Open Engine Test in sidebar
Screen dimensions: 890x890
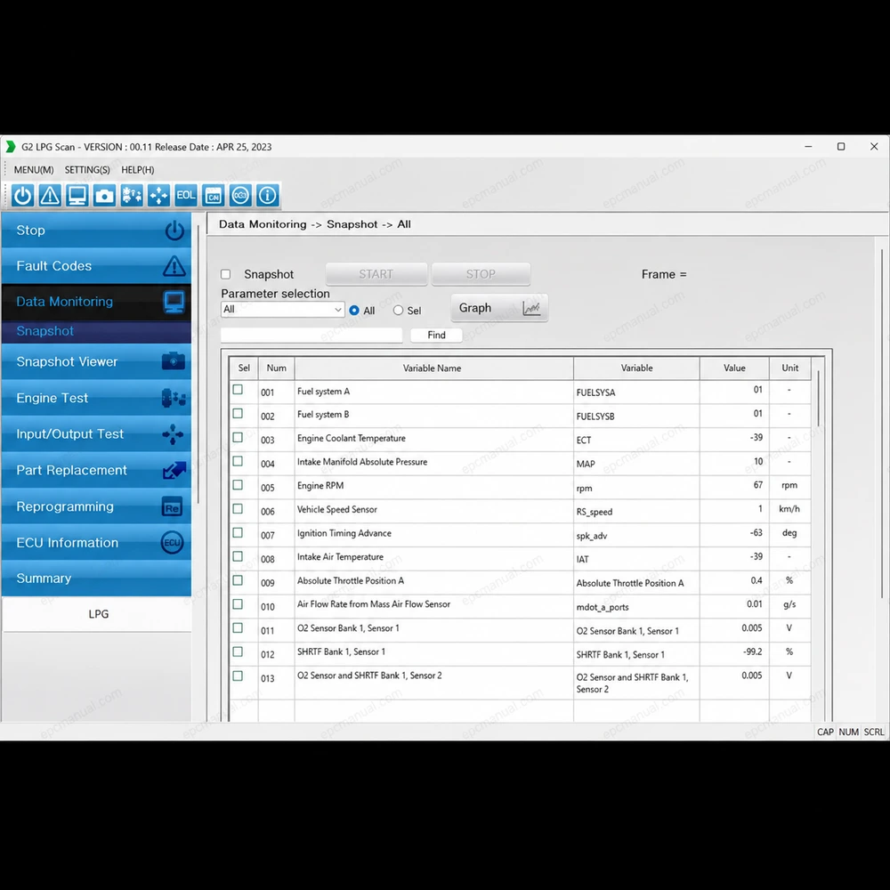point(96,398)
